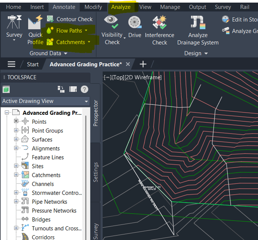Select the Channels node icon
Viewport: 258px width, 240px height.
click(x=25, y=184)
